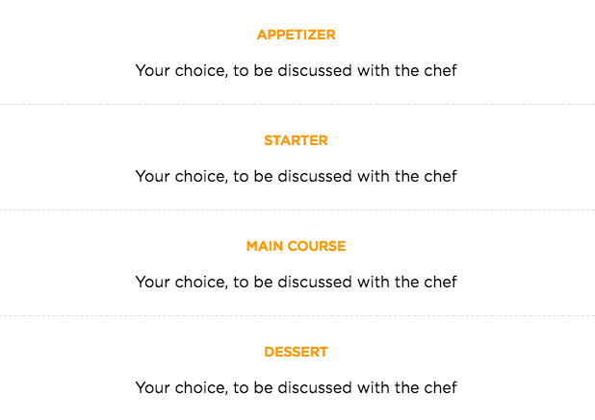
Task: Click the word "chef" in appetizer description
Action: pos(440,70)
